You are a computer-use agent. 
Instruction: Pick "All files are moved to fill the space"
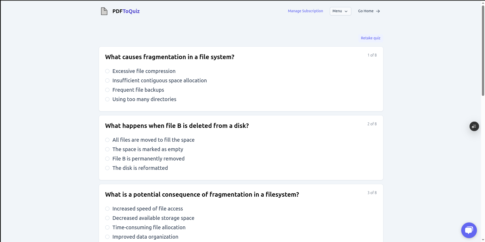click(107, 140)
